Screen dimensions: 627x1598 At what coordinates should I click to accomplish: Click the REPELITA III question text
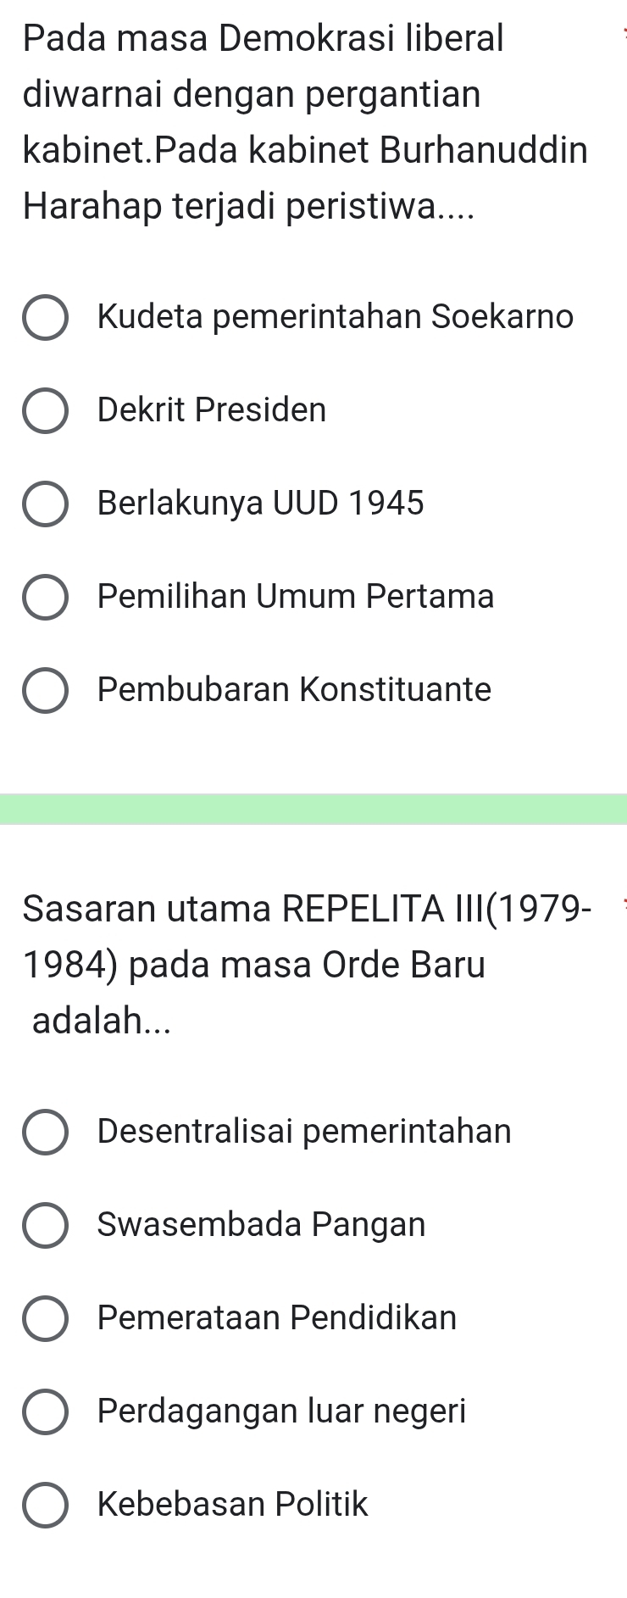click(x=288, y=966)
